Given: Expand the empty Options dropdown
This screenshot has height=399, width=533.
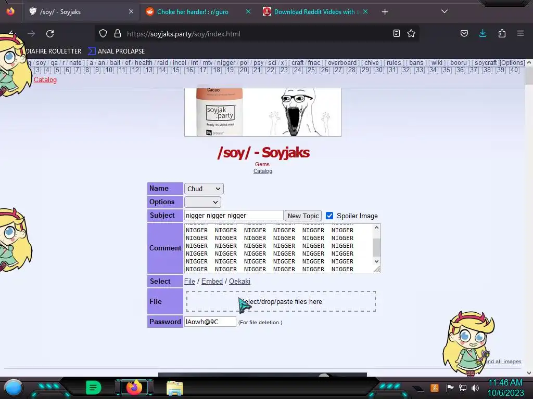Looking at the screenshot, I should (202, 202).
